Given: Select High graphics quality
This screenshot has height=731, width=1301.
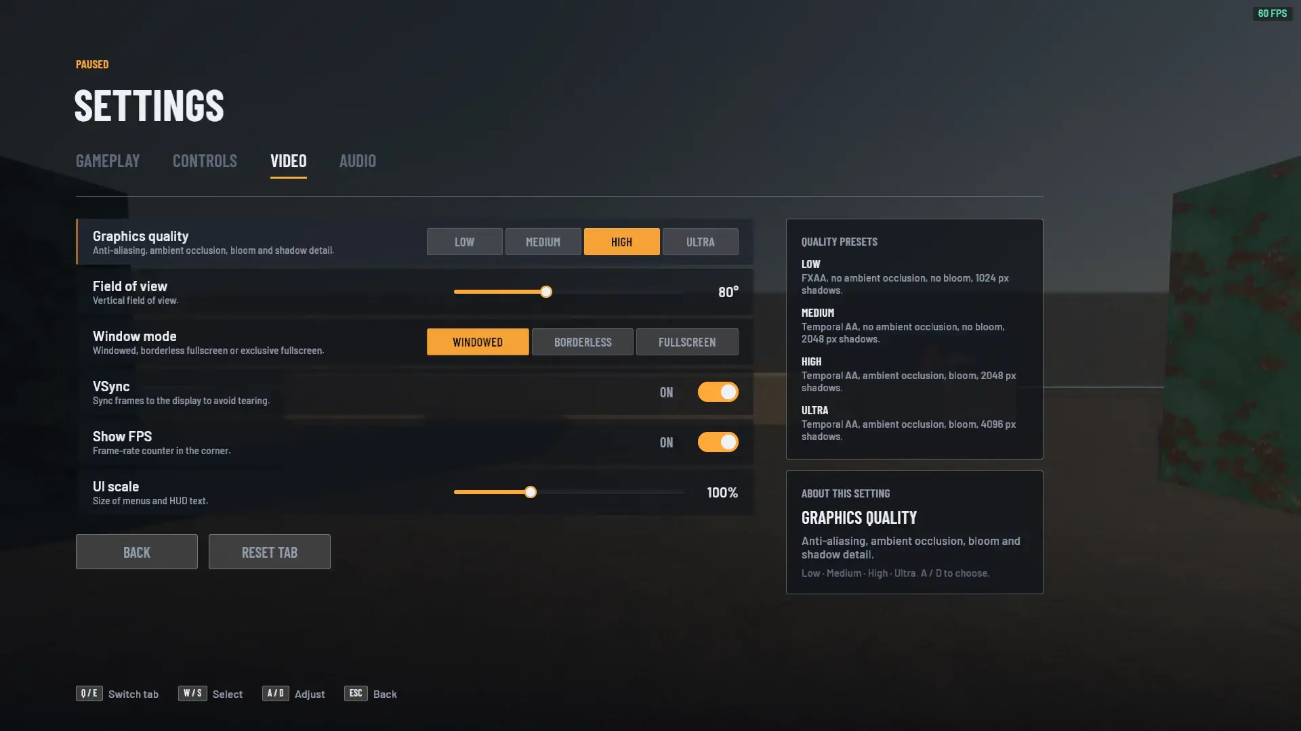Looking at the screenshot, I should pyautogui.click(x=622, y=242).
